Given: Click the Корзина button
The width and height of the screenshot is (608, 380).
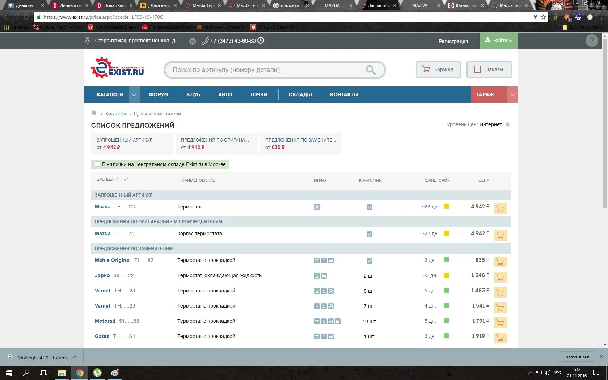Looking at the screenshot, I should [x=438, y=69].
